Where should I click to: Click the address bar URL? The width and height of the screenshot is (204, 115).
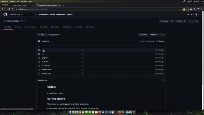pyautogui.click(x=33, y=9)
